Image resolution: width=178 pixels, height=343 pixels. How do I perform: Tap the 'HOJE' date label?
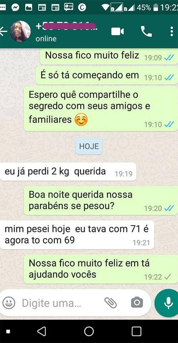coord(89,146)
